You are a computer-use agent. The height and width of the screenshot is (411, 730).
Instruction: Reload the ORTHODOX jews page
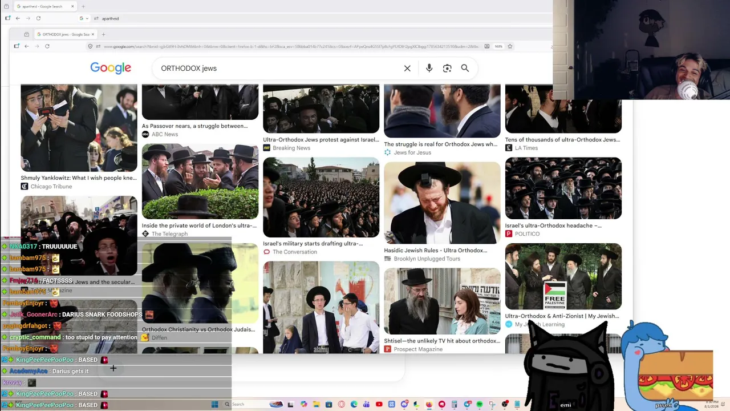coord(47,46)
